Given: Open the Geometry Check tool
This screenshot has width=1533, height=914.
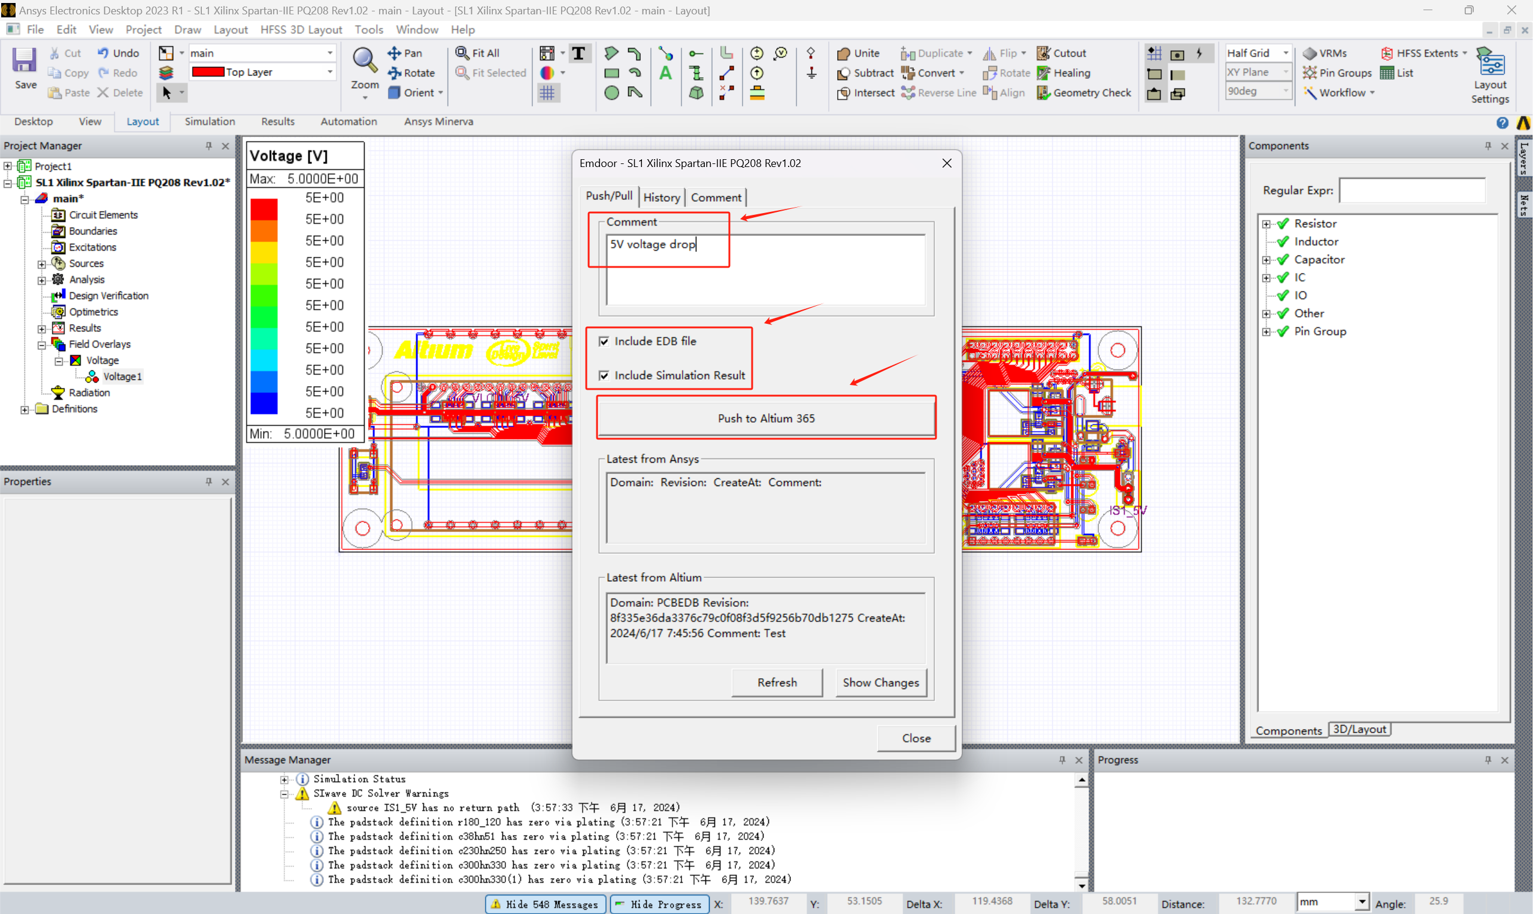Looking at the screenshot, I should pyautogui.click(x=1043, y=92).
